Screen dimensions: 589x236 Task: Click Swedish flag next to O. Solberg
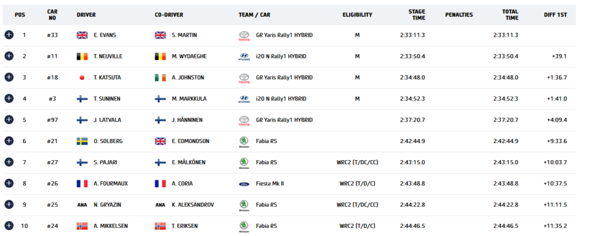point(82,141)
